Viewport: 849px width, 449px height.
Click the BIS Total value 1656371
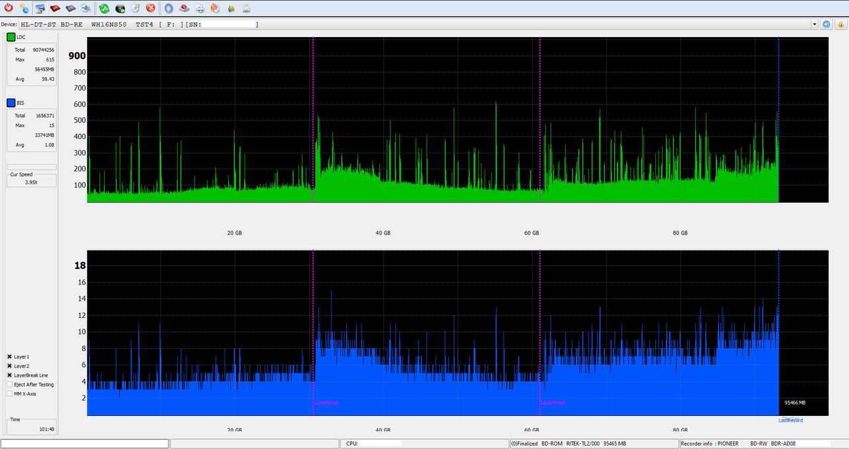point(44,115)
